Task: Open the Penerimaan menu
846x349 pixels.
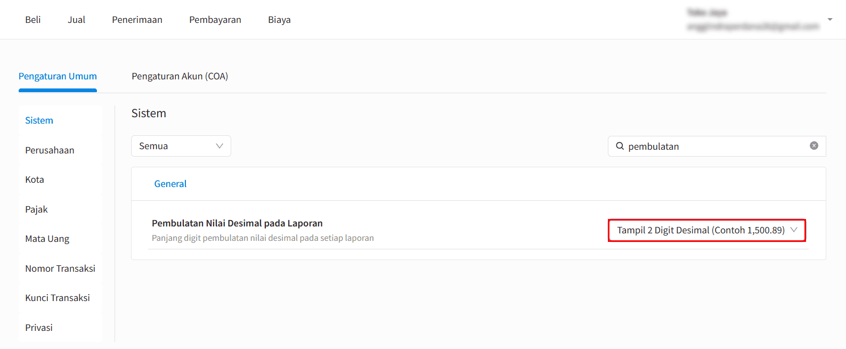Action: click(137, 19)
